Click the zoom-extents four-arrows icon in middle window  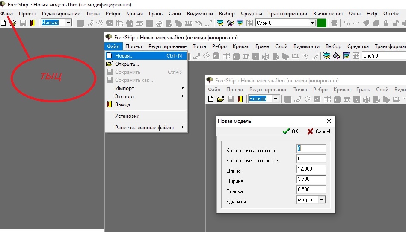[356, 56]
